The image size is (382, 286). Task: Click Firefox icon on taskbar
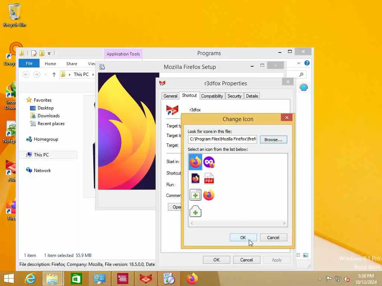pos(192,279)
